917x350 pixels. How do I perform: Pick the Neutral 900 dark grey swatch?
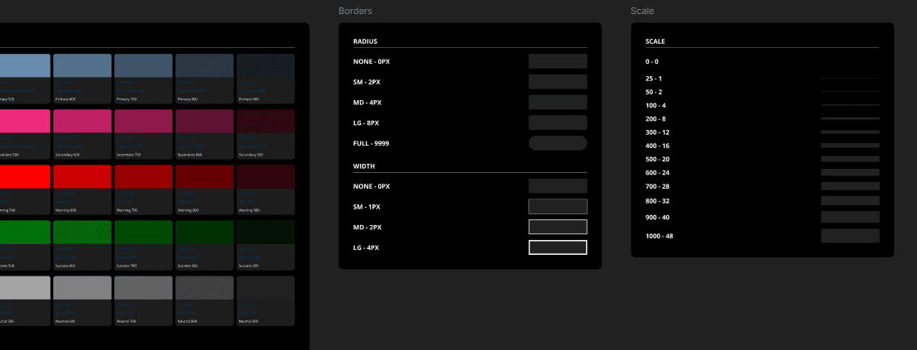coord(266,287)
